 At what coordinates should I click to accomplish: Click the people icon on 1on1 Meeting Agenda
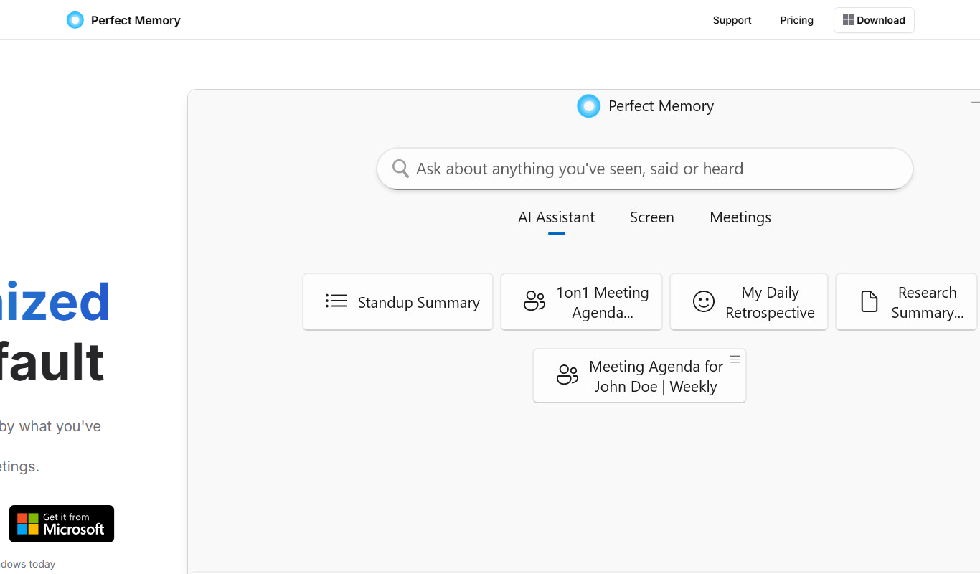point(534,301)
